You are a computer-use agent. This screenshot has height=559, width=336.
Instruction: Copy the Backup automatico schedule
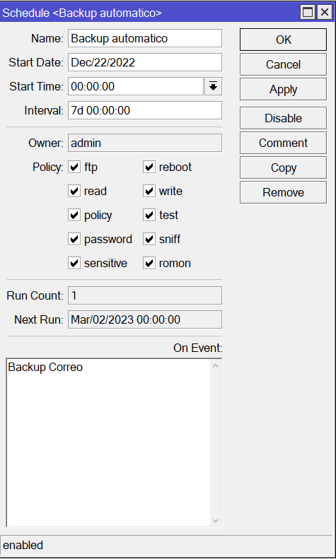(283, 167)
